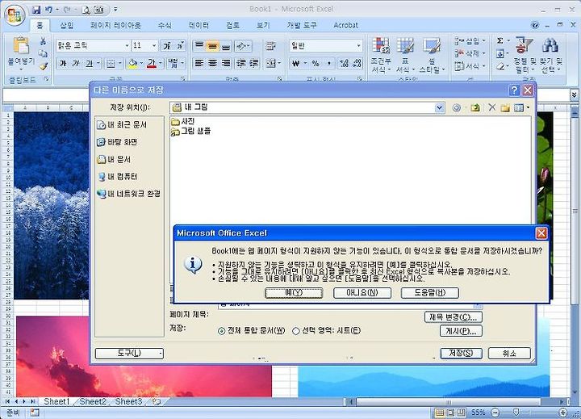Image resolution: width=581 pixels, height=419 pixels.
Task: Open the font size dropdown
Action: [154, 46]
